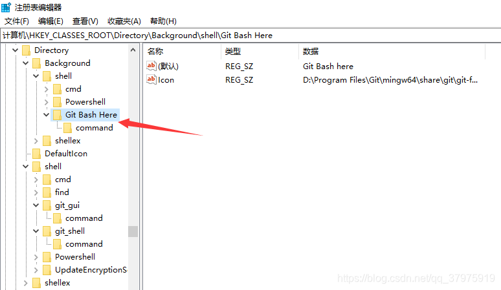Expand the Powershell key under Background shell

click(x=46, y=102)
